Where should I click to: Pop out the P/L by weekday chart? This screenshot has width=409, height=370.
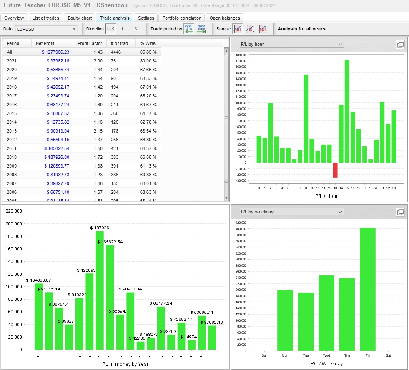pos(400,212)
